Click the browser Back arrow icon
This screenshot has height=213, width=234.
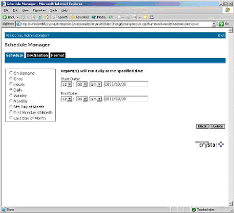tap(5, 17)
